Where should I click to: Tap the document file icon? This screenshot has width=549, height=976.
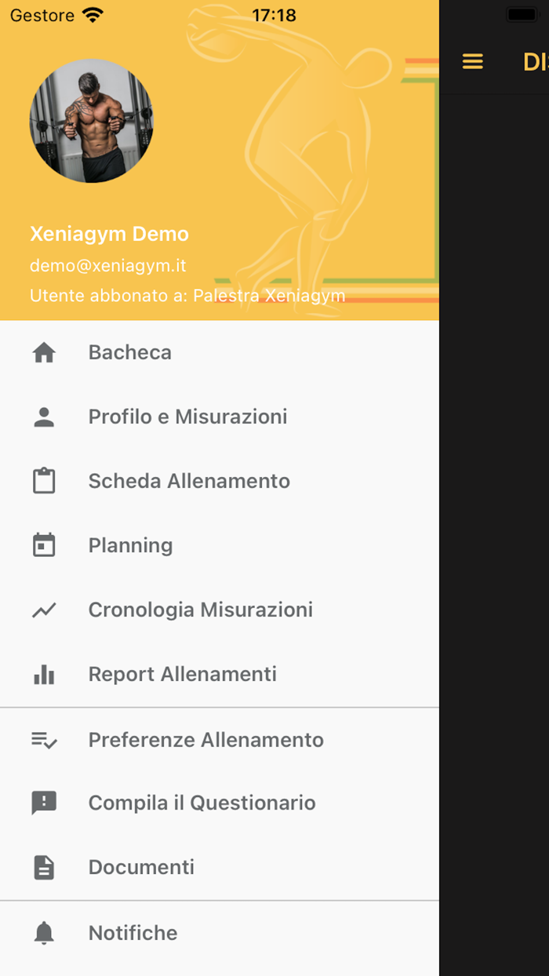point(44,867)
